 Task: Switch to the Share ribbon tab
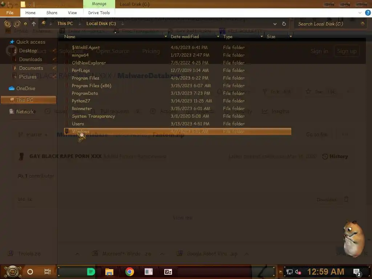(52, 13)
